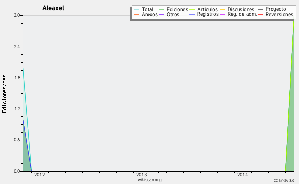Click the Registros legend label
Viewport: 299px width, 184px height.
(208, 14)
